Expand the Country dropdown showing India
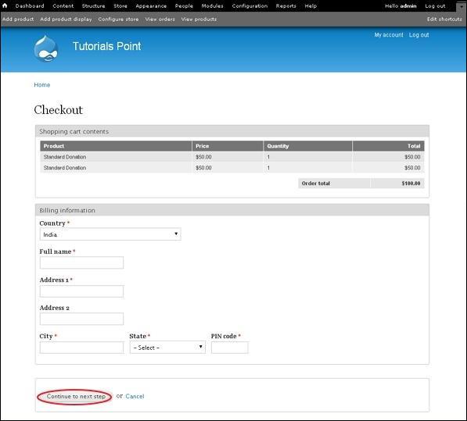 [x=110, y=234]
